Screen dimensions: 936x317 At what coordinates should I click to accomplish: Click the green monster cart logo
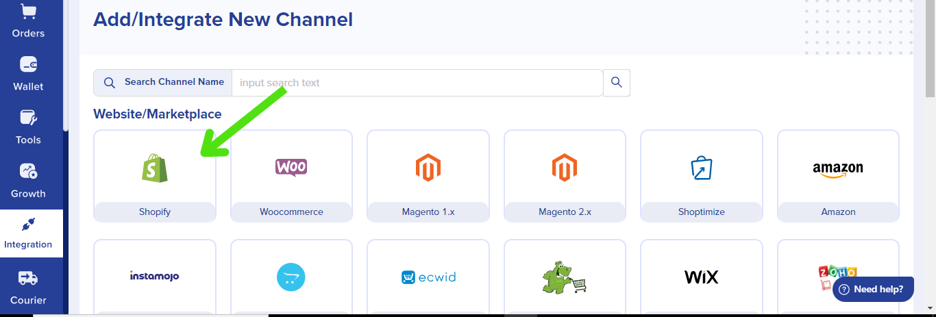coord(565,277)
